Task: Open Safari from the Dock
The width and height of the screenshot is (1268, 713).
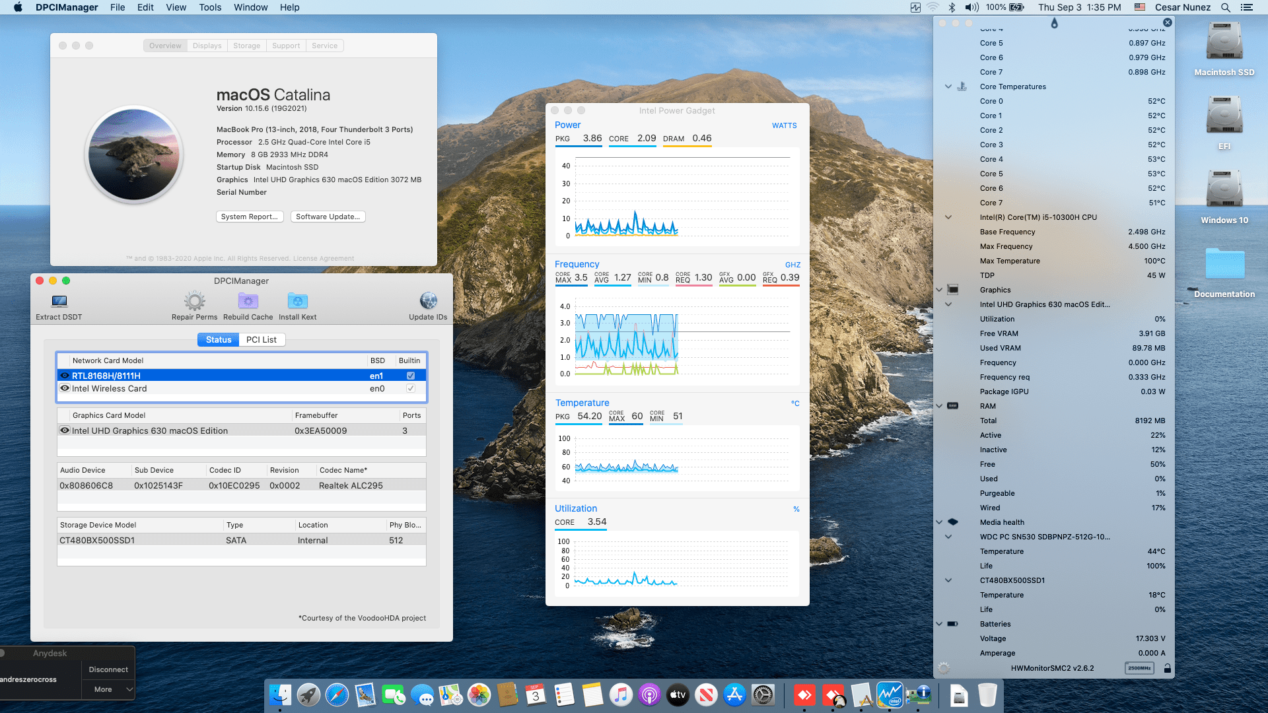Action: (337, 695)
